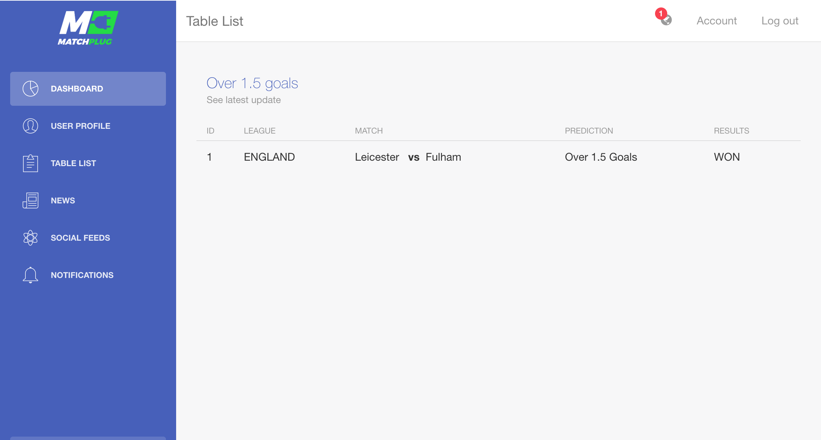Click the red notification badge showing 1
The width and height of the screenshot is (821, 440).
661,14
